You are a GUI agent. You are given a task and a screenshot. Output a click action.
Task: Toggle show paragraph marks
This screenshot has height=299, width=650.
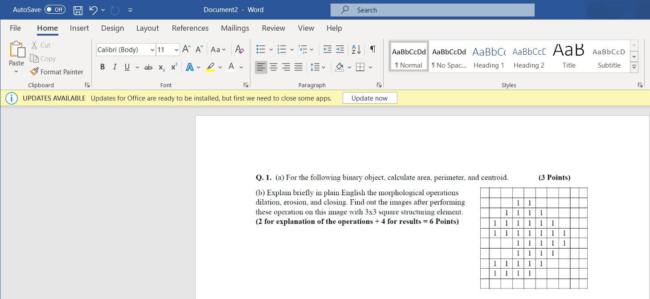tap(373, 49)
